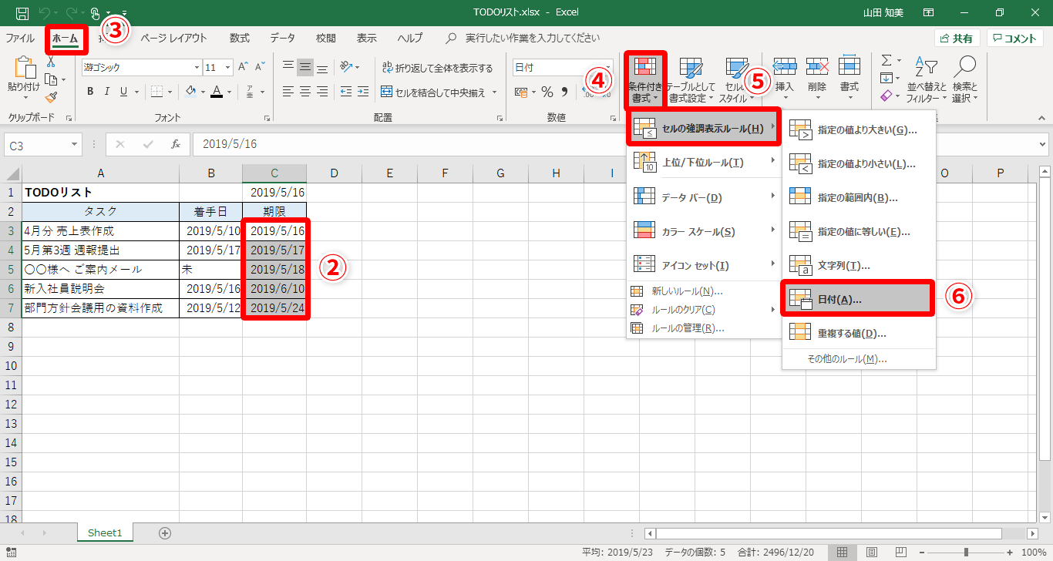Switch to the データ tab
This screenshot has height=561, width=1053.
coord(282,38)
